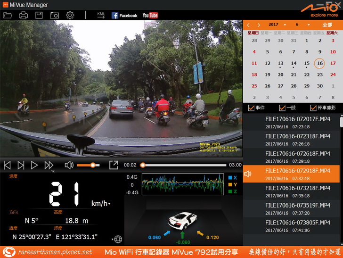Viewport: 343px width, 258px height.
Task: Click the print icon in the toolbar
Action: pyautogui.click(x=23, y=15)
